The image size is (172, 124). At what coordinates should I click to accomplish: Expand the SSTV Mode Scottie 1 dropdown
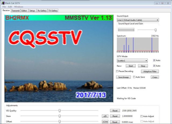pos(132,61)
